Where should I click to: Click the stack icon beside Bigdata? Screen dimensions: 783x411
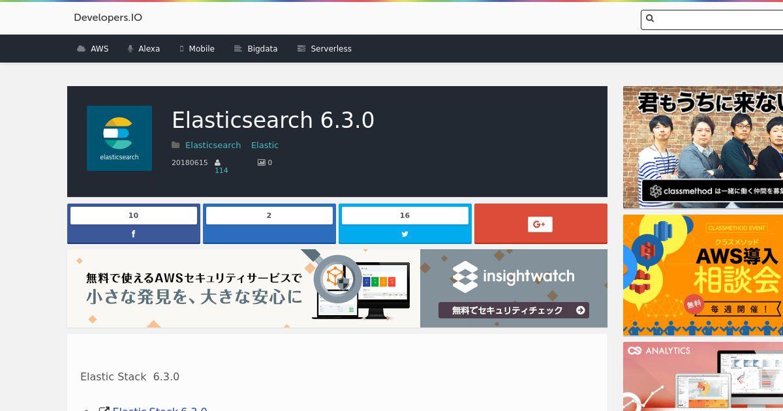[238, 49]
